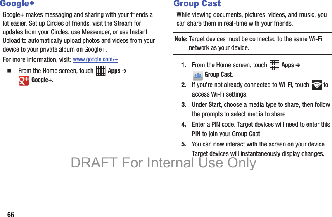Open the www.google.com/+ link
This screenshot has height=217, width=332.
95,59
